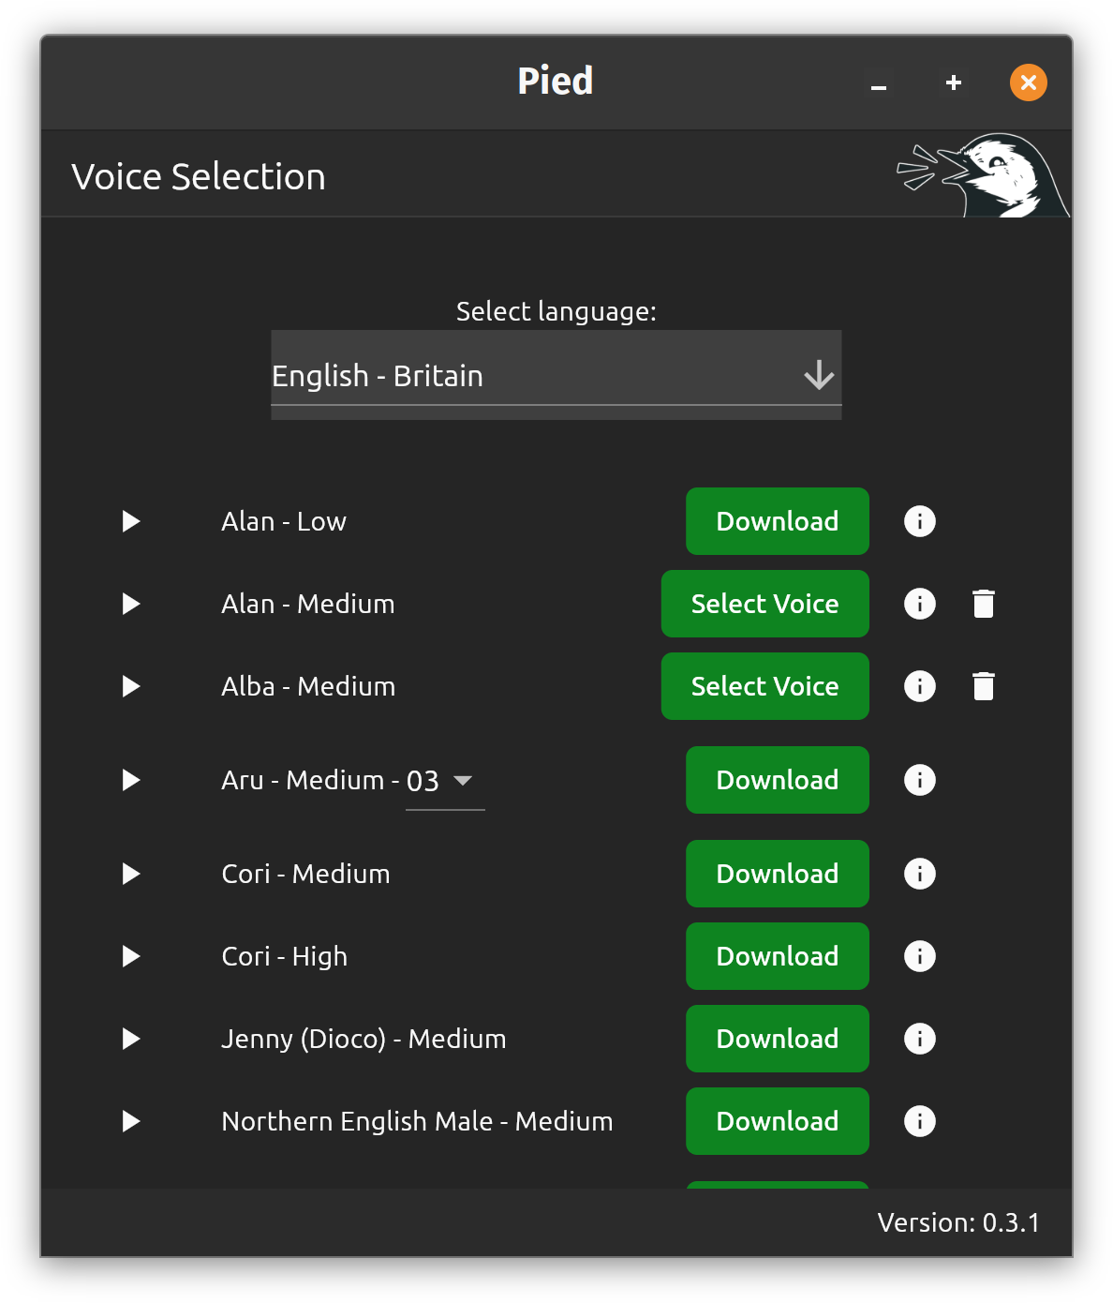Play a sample of Cori - High

130,956
